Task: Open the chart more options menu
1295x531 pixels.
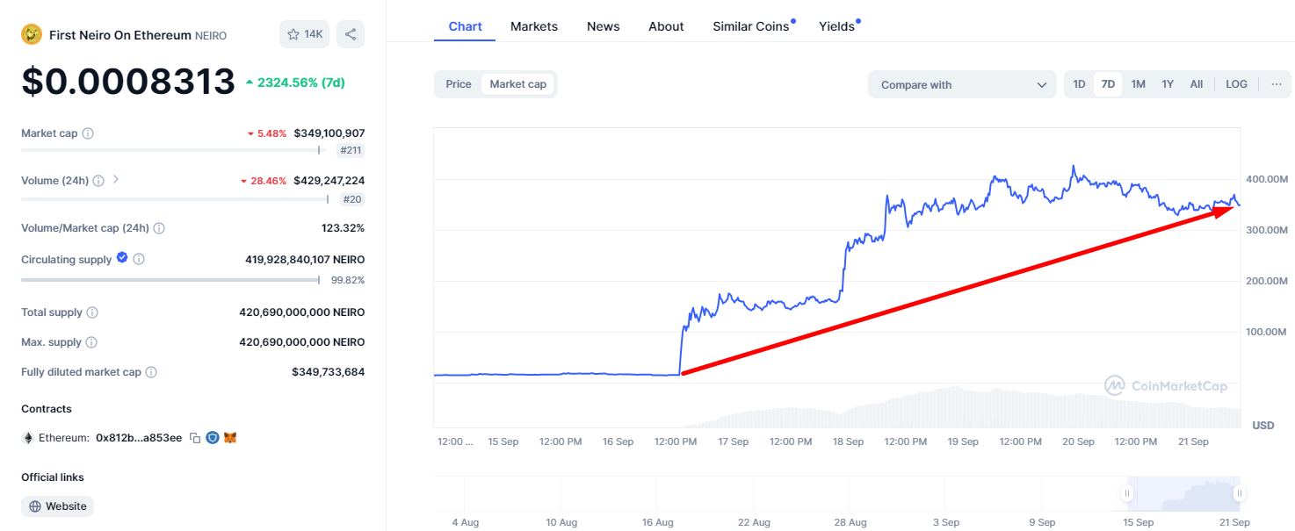Action: tap(1276, 84)
